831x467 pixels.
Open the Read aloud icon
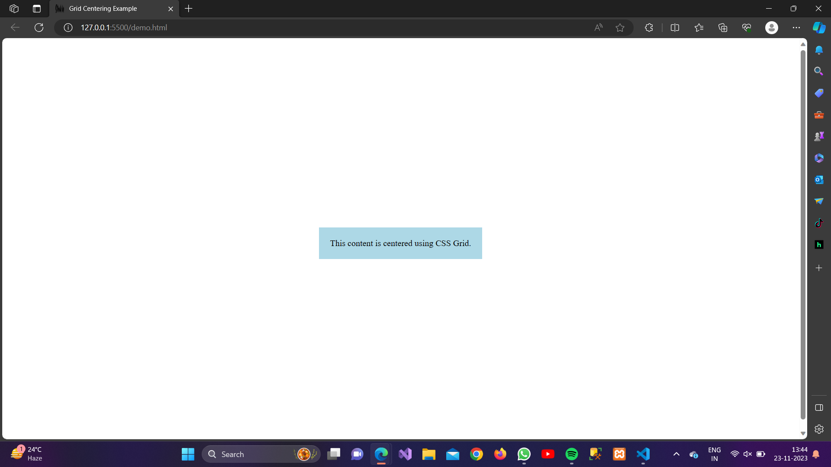pos(598,28)
